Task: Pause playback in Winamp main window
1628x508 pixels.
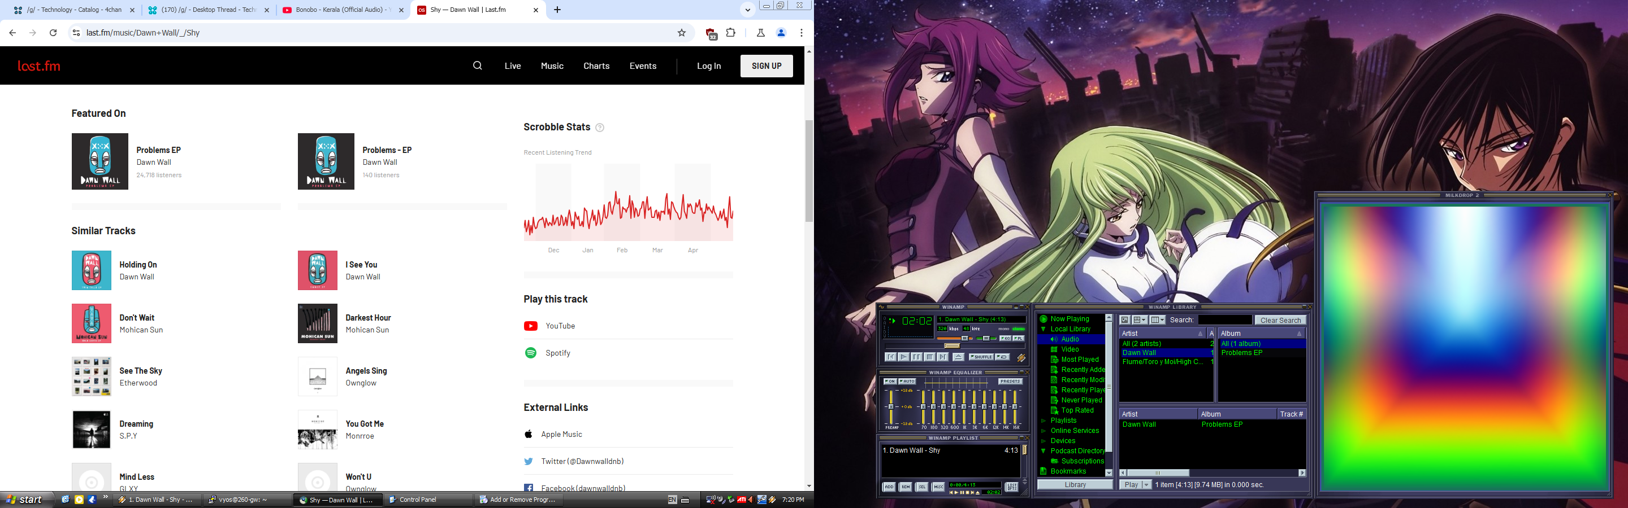Action: [x=917, y=357]
